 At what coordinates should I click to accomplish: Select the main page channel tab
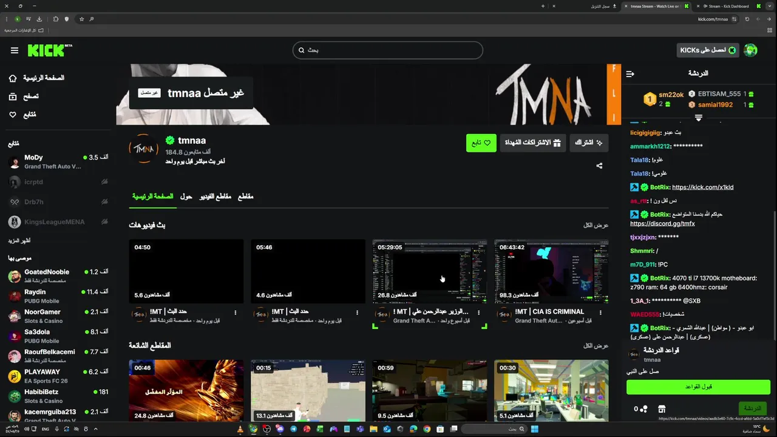coord(153,196)
